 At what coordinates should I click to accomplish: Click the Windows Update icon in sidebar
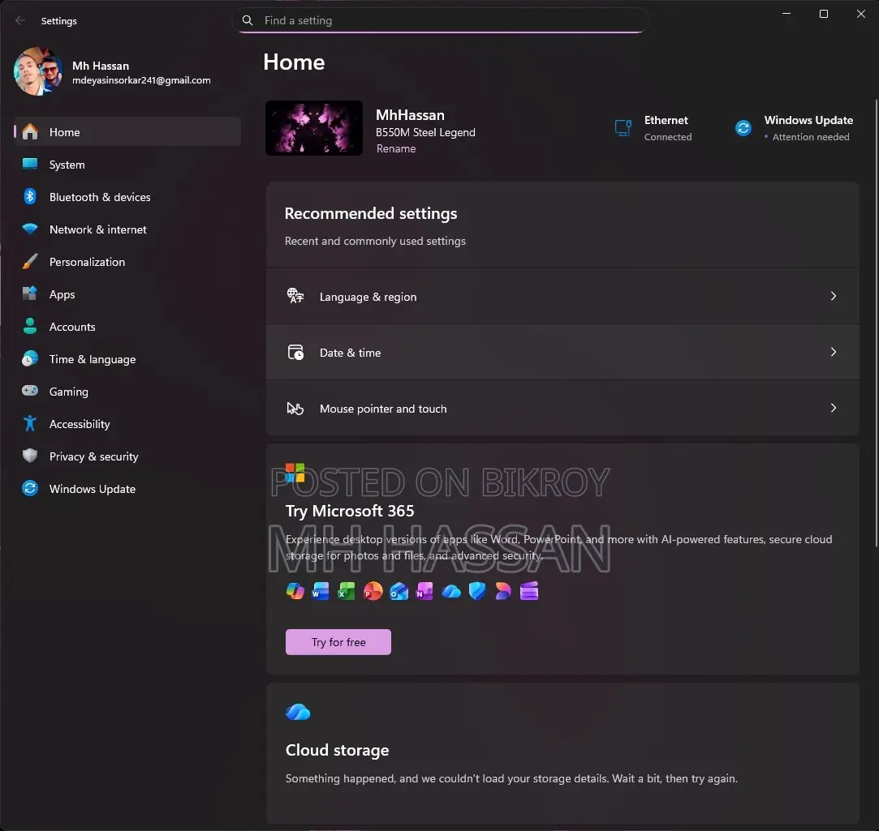coord(30,488)
